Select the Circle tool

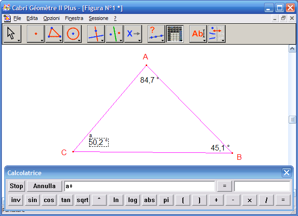(73, 34)
